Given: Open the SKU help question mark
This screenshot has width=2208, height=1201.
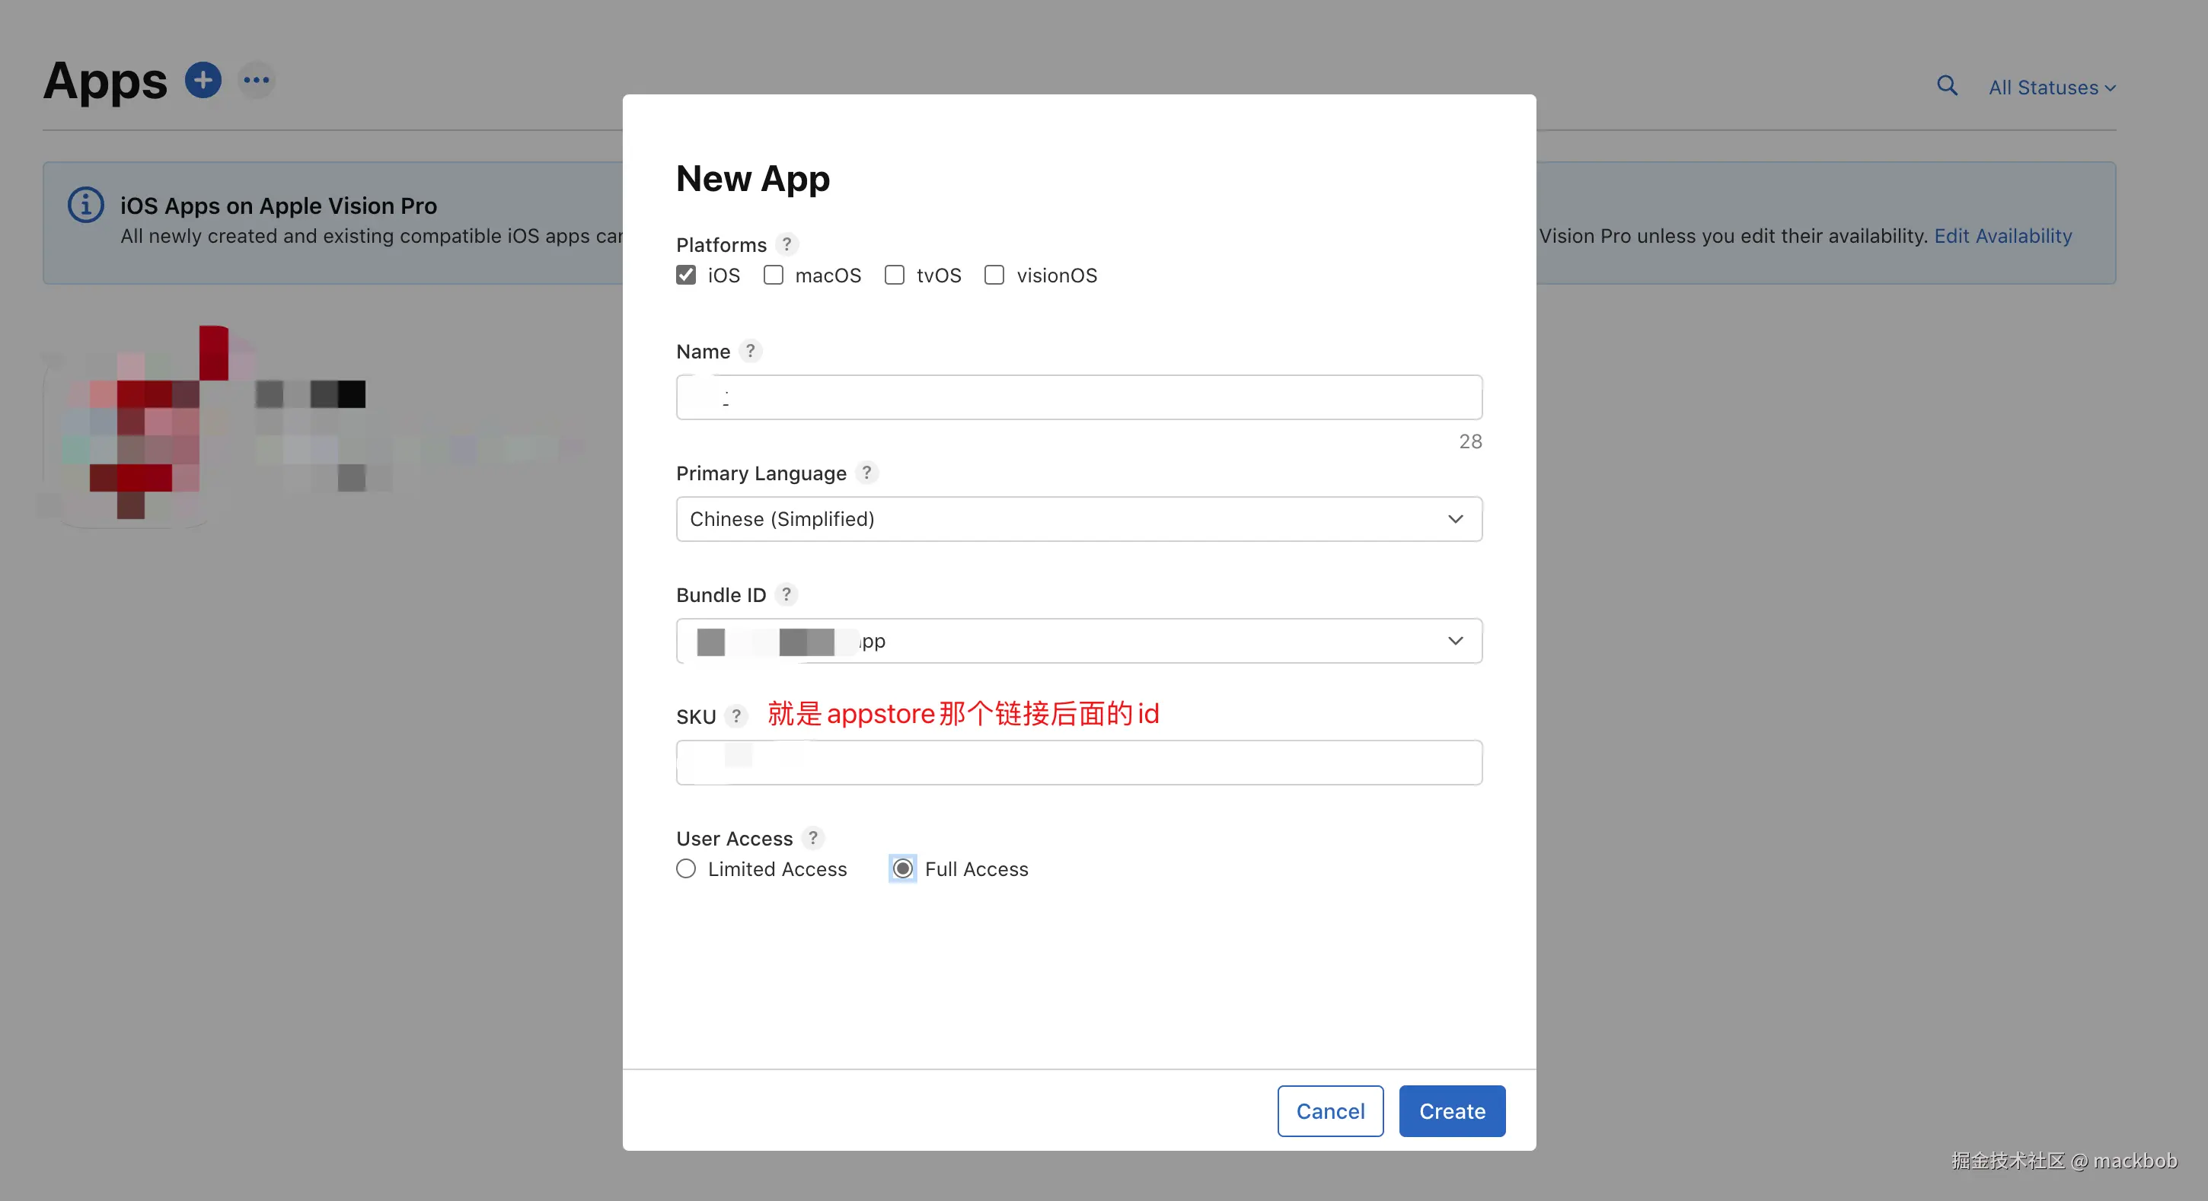Looking at the screenshot, I should coord(736,715).
